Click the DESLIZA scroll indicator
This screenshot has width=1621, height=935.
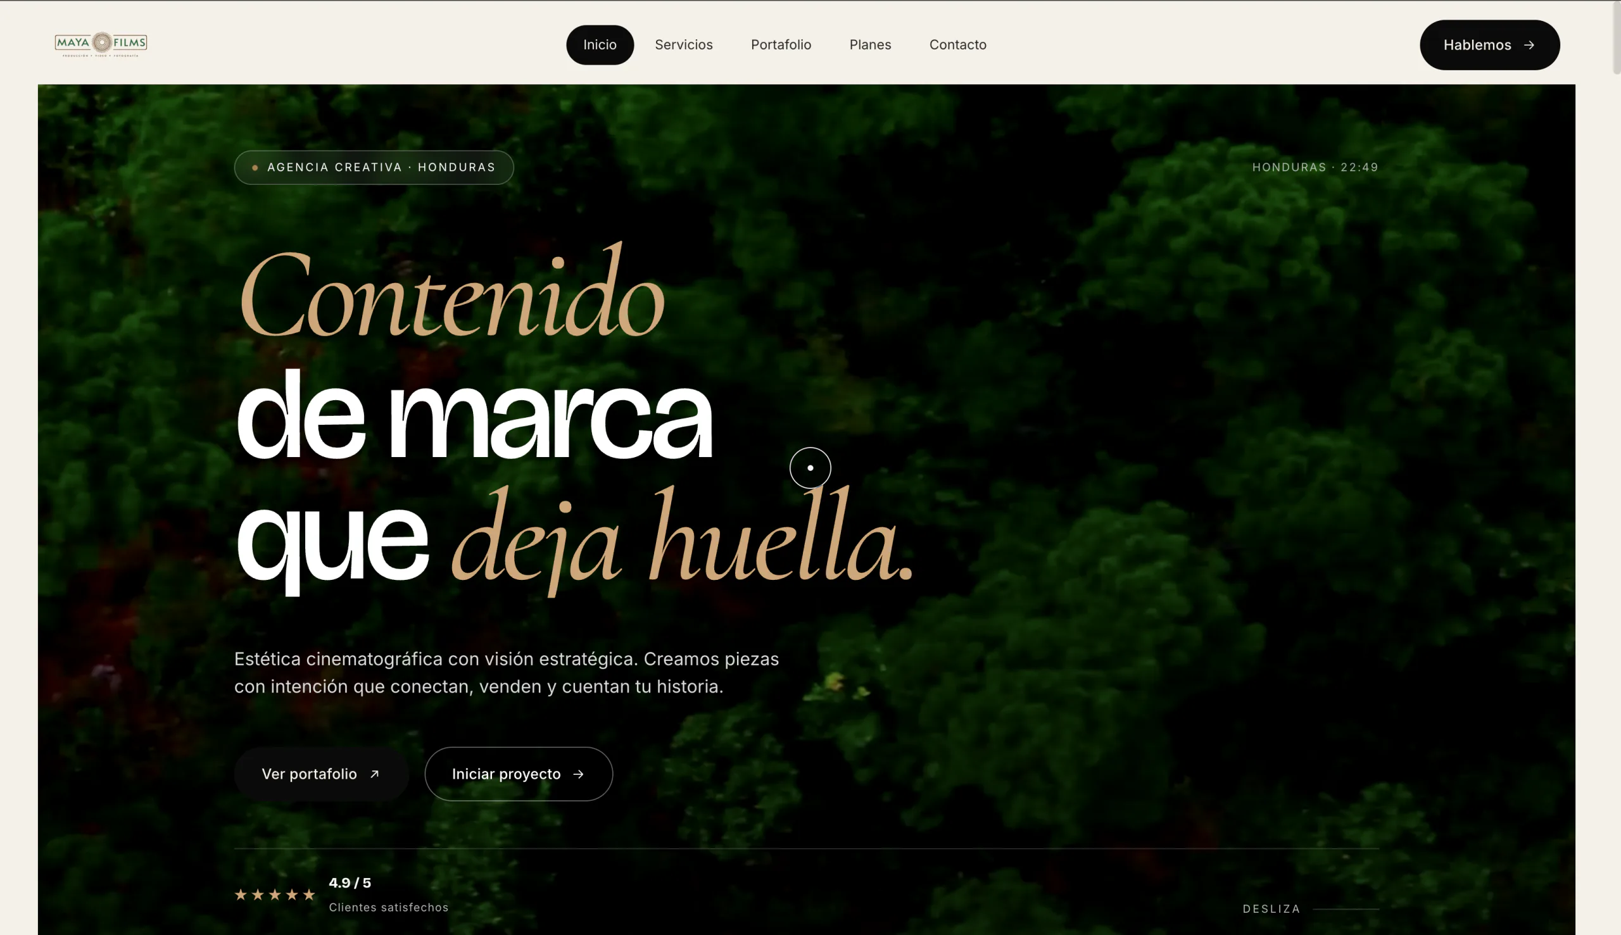pos(1310,908)
